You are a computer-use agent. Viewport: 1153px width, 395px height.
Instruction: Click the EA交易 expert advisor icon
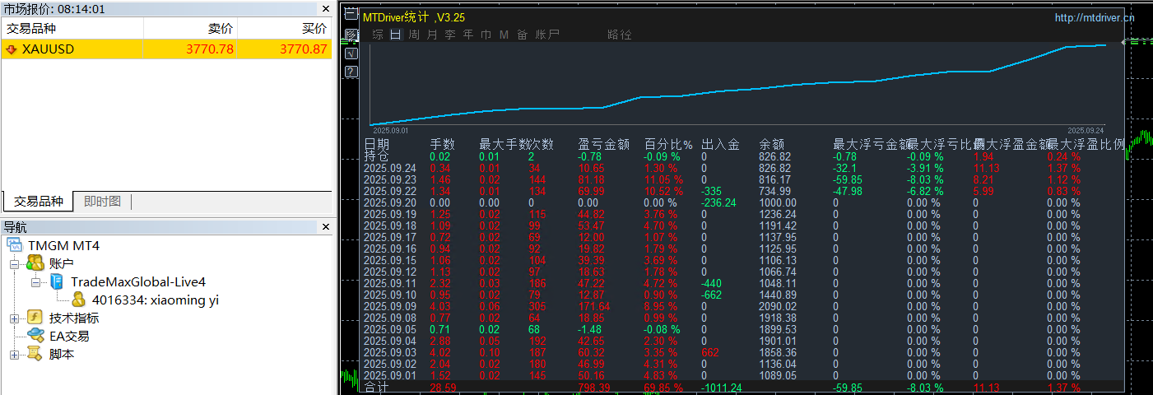(x=35, y=336)
